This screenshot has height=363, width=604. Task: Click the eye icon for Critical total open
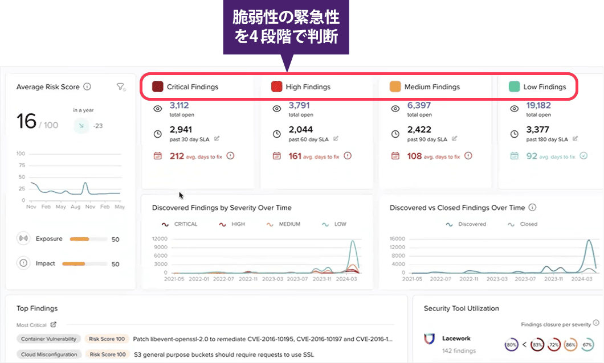pyautogui.click(x=158, y=108)
